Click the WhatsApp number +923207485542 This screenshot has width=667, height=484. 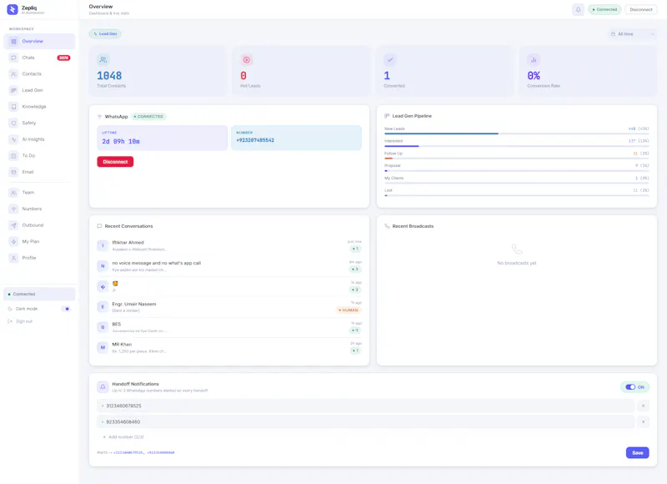[x=255, y=140]
